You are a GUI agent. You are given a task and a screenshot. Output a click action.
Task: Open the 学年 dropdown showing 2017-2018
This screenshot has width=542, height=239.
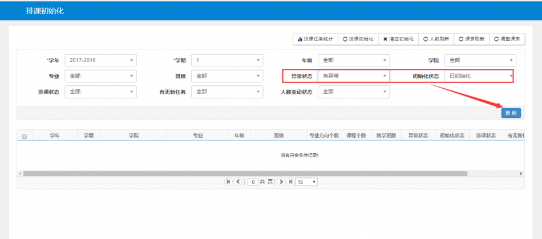[100, 60]
